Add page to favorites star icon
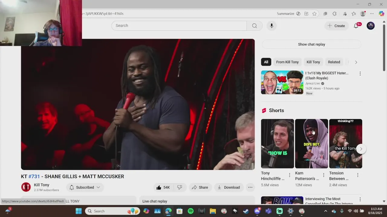This screenshot has height=217, width=387. tap(314, 14)
